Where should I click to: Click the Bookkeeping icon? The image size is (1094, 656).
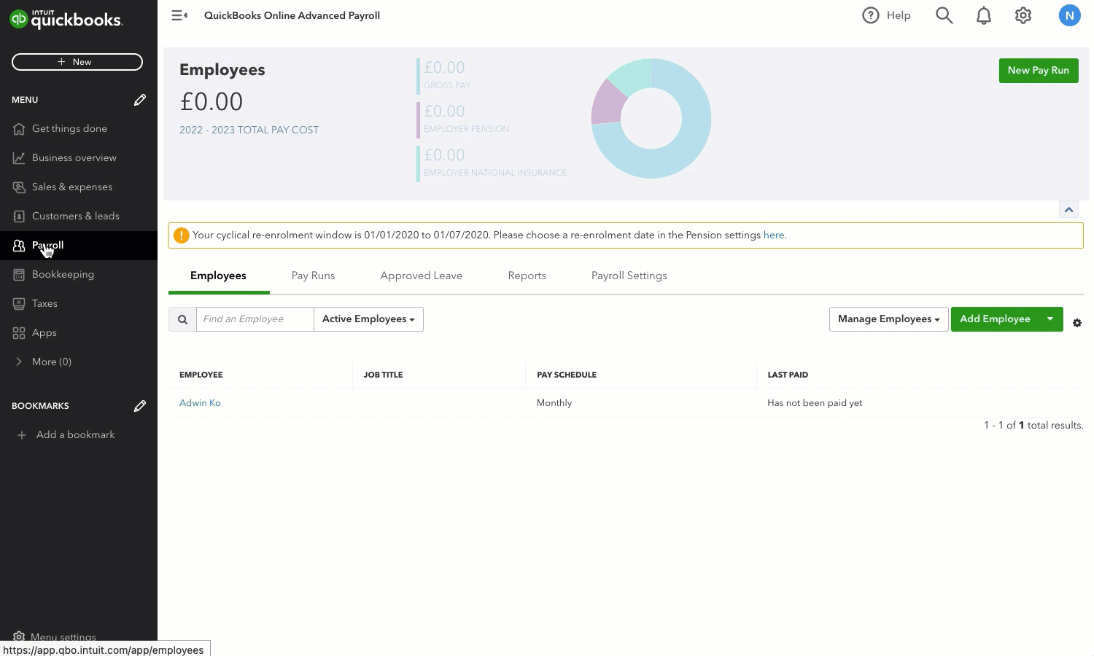point(19,275)
